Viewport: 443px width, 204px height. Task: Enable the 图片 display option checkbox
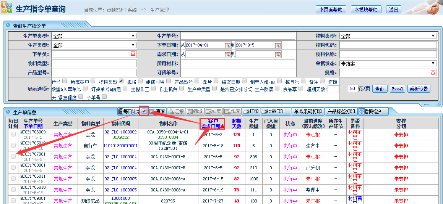coord(216,81)
